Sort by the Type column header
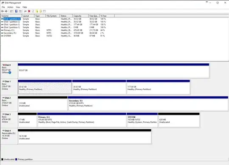 (x=40, y=16)
